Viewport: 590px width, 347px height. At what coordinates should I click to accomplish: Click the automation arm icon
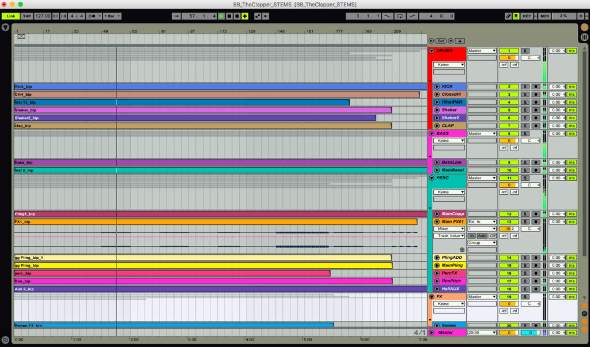point(258,16)
